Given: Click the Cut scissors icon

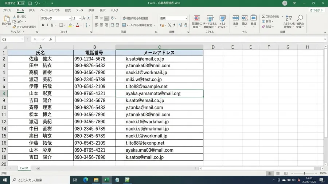Looking at the screenshot, I should tap(15, 16).
